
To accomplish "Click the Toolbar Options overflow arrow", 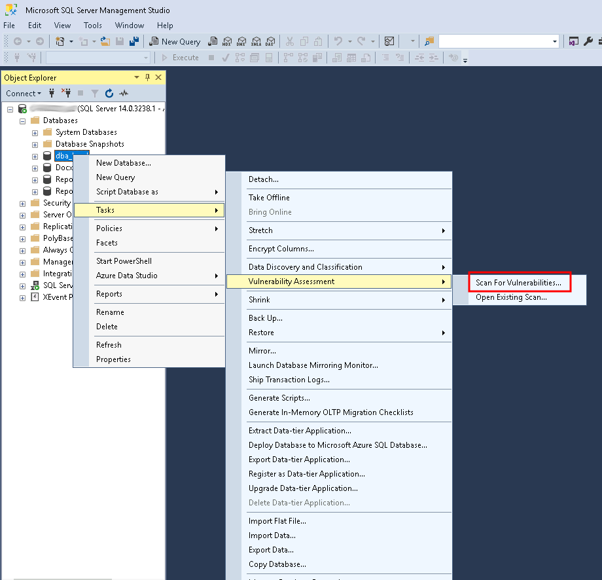I will click(x=465, y=60).
